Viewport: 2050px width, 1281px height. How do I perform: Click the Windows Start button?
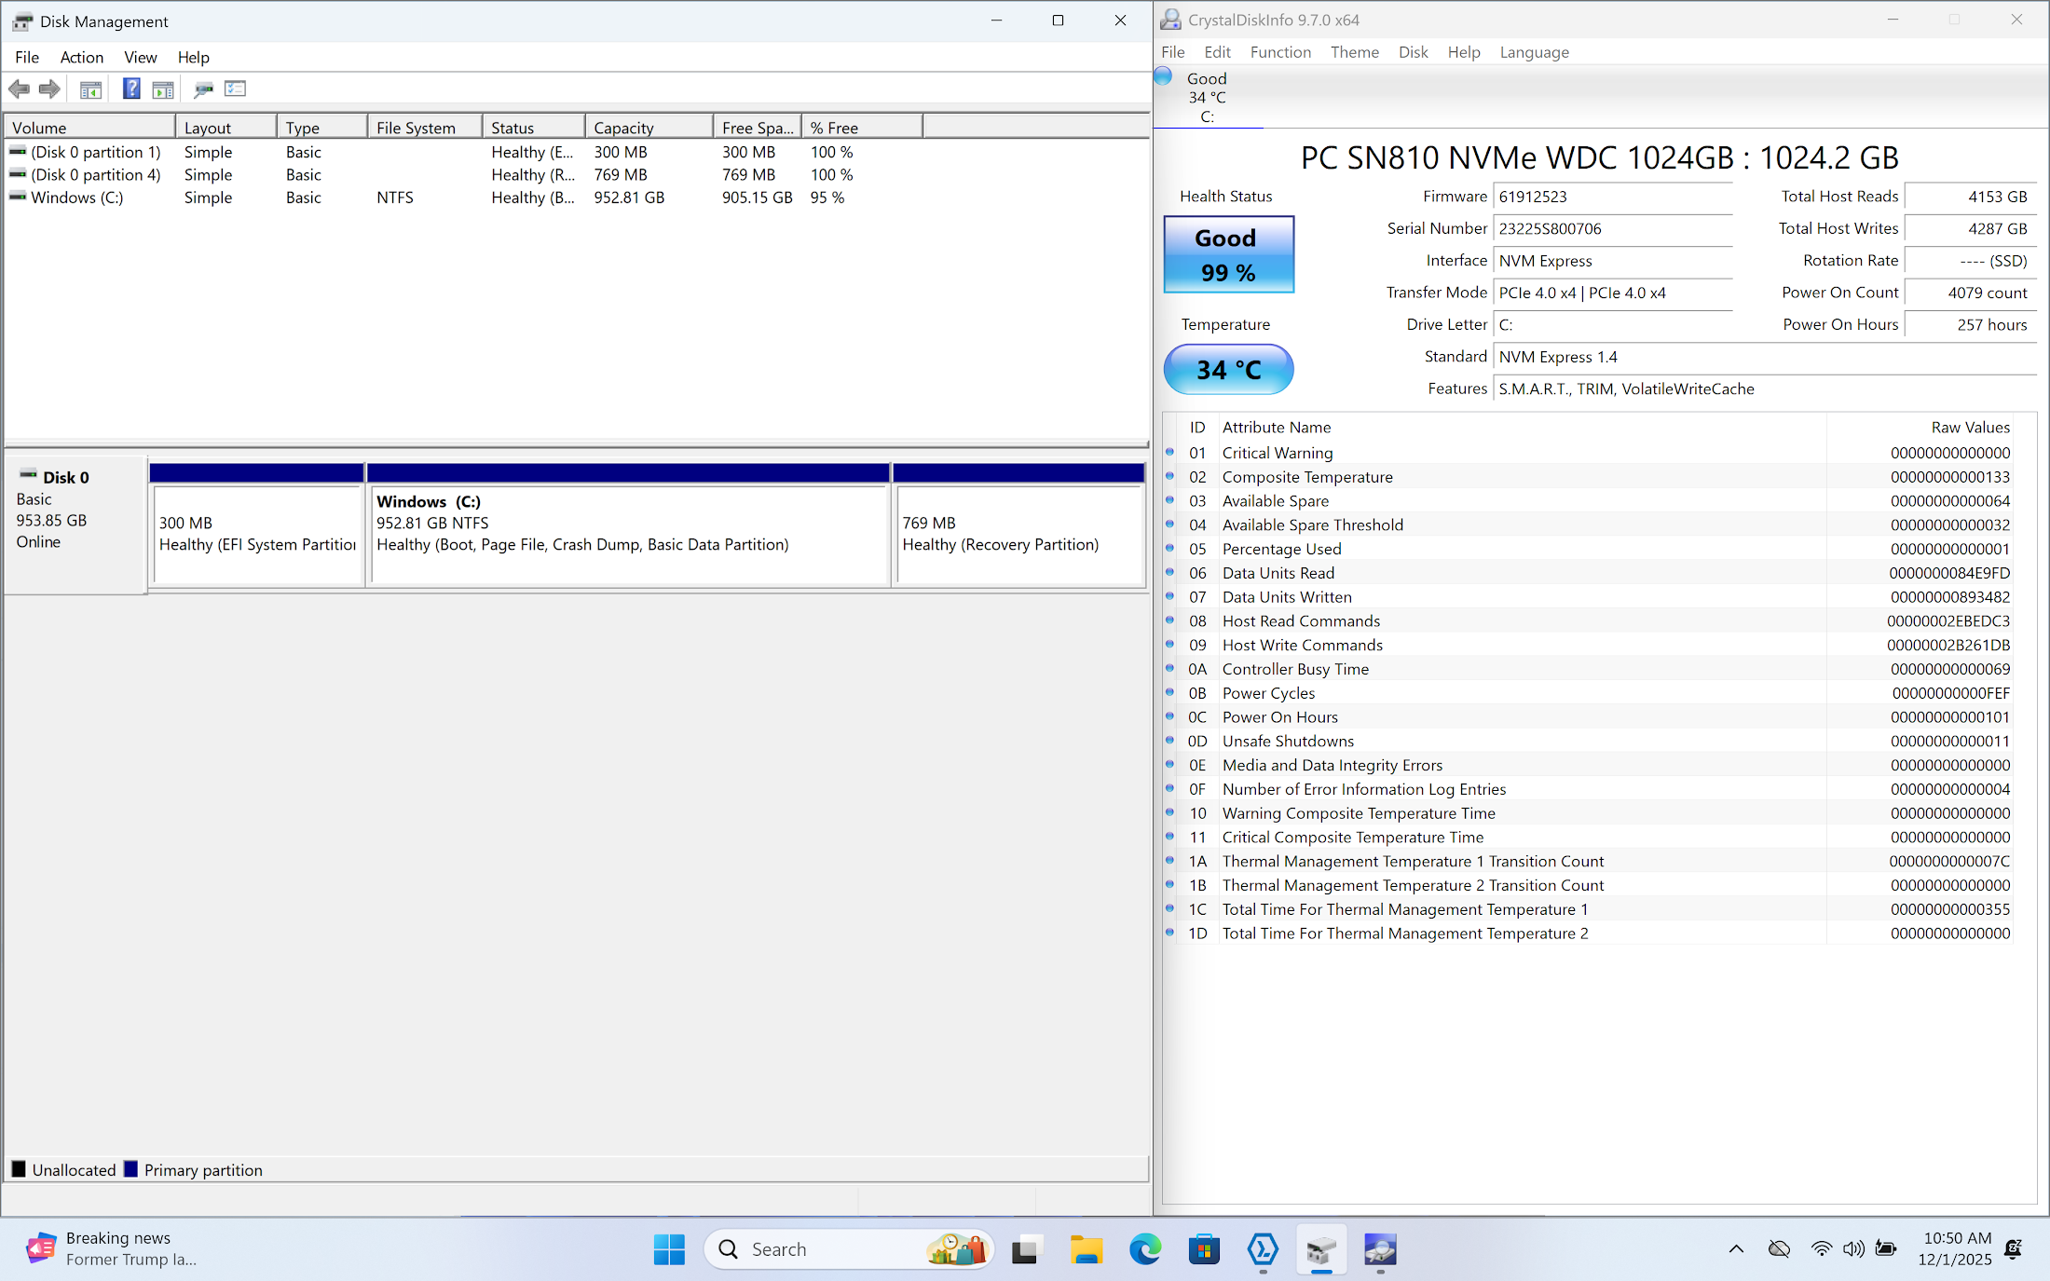point(669,1249)
